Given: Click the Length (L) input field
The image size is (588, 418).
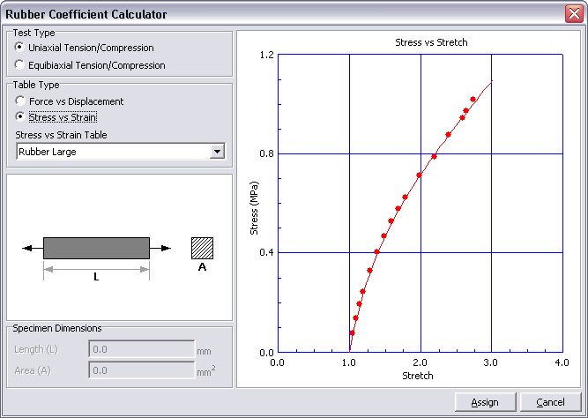Looking at the screenshot, I should (x=141, y=349).
